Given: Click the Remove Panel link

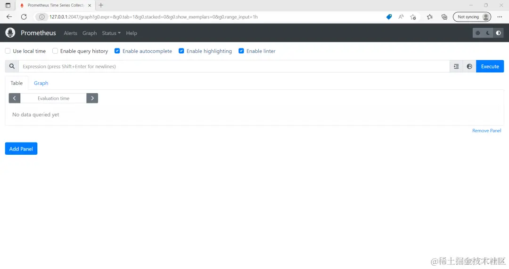Looking at the screenshot, I should point(486,131).
